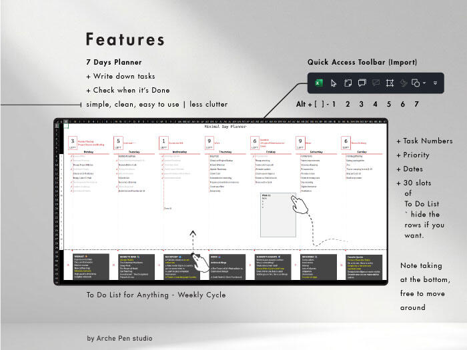Select the Favorite Quotes note at bottom
467x350 pixels.
tap(363, 267)
